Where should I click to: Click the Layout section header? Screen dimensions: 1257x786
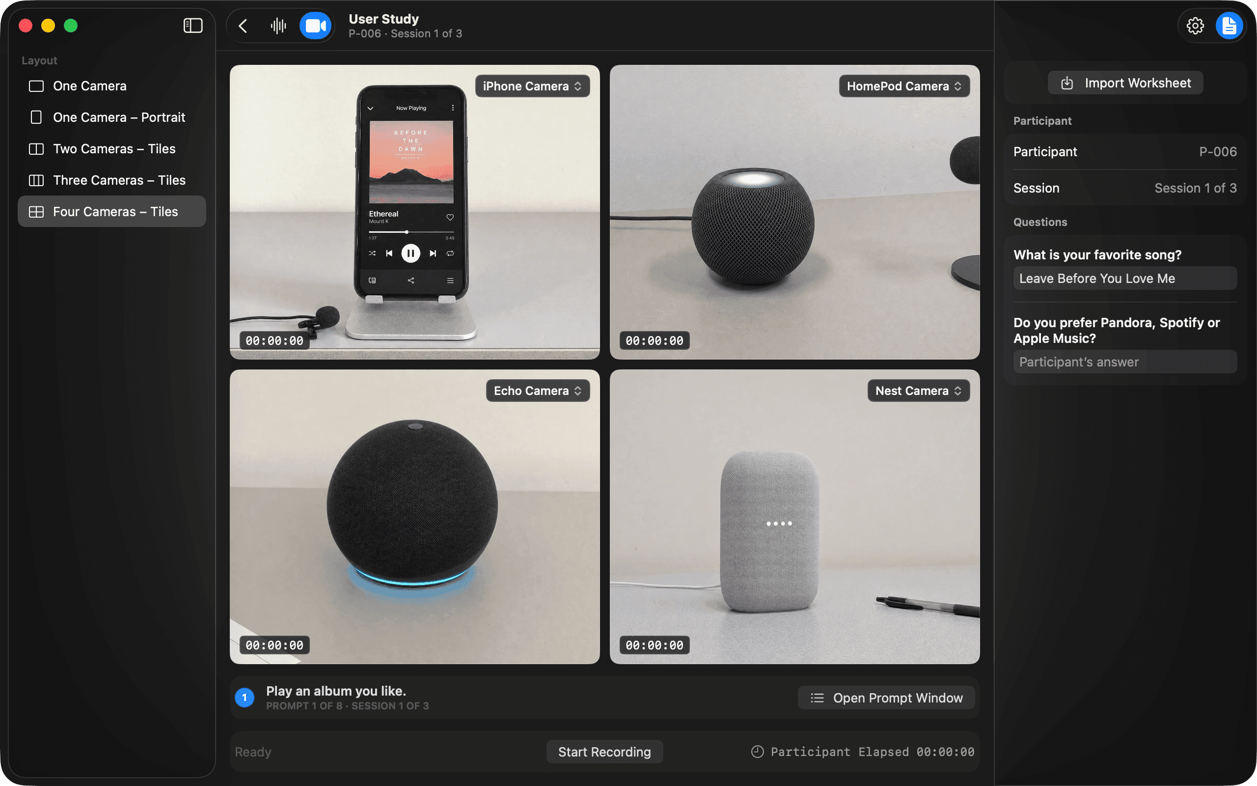(x=39, y=60)
